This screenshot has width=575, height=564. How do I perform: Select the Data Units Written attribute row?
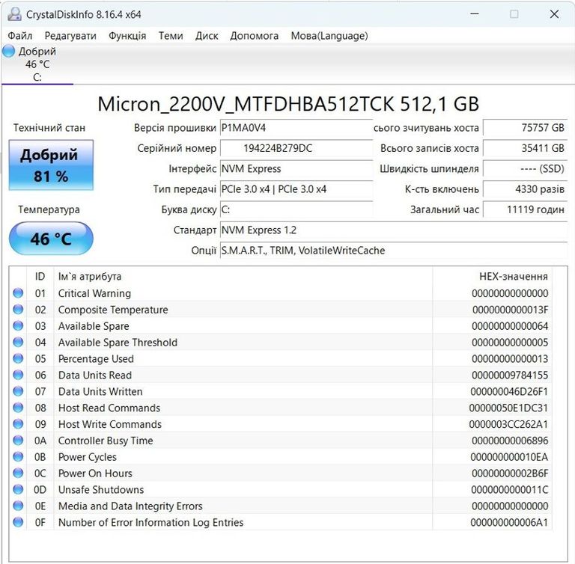100,391
